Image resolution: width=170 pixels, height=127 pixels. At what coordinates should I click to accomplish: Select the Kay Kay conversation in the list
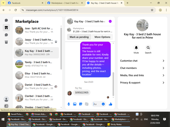[x=36, y=53]
